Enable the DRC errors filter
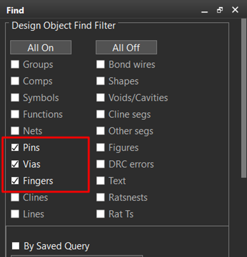 (100, 164)
